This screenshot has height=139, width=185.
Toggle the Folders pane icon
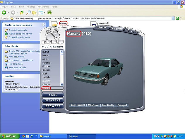point(34,12)
